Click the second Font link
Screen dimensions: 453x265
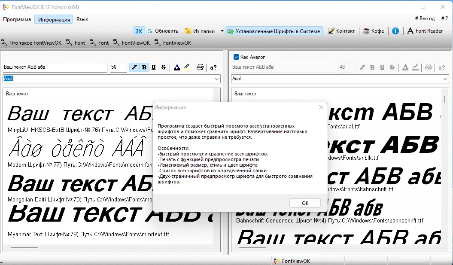tap(99, 43)
